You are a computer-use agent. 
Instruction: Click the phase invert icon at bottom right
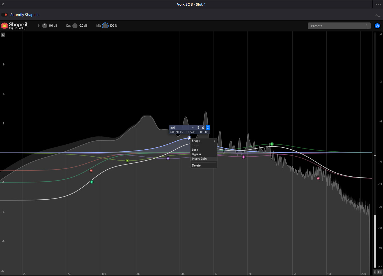[379, 272]
